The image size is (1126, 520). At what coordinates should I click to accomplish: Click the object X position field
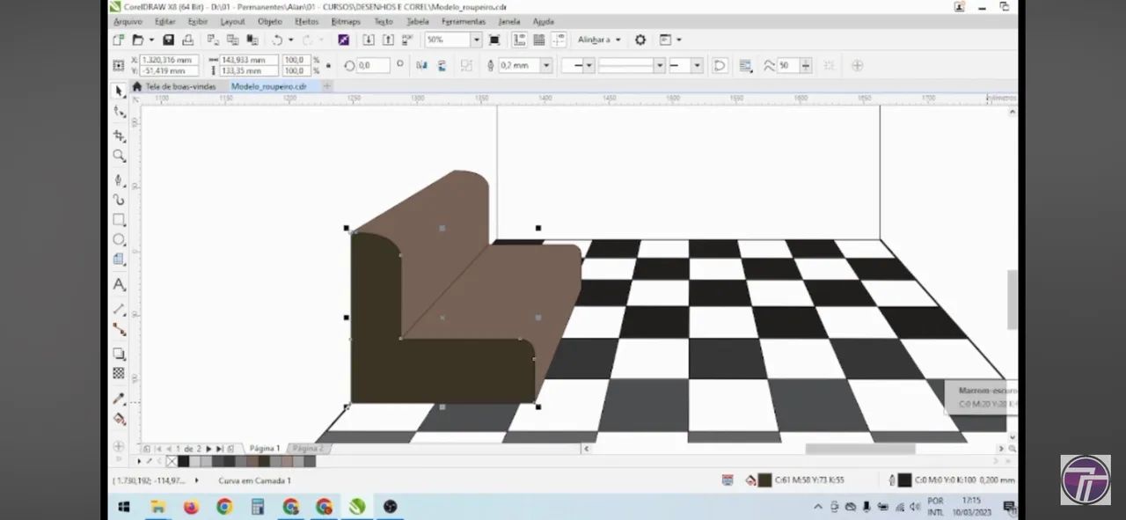click(x=169, y=60)
